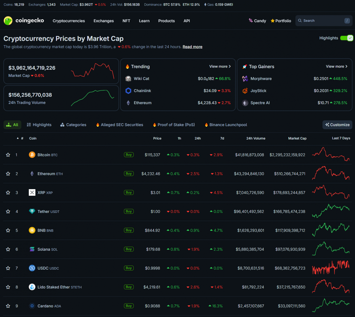Open the Read more link
Viewport: 355px width, 317px height.
coord(192,47)
